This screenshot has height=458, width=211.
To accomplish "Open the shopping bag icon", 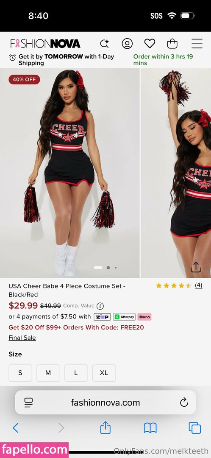I will 172,44.
